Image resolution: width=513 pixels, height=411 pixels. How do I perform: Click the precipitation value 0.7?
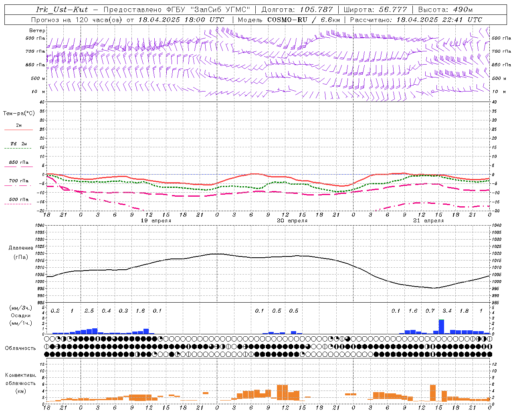[x=430, y=311]
